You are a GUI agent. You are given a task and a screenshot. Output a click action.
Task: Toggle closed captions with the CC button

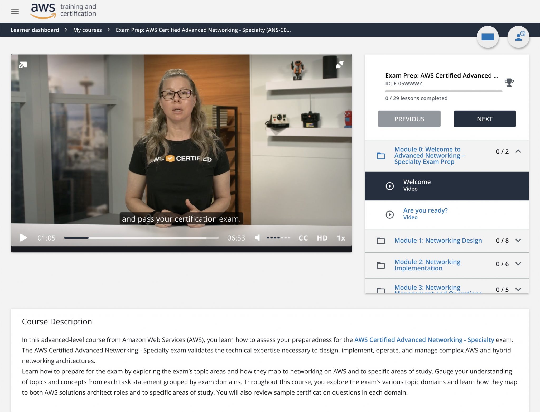click(x=303, y=238)
